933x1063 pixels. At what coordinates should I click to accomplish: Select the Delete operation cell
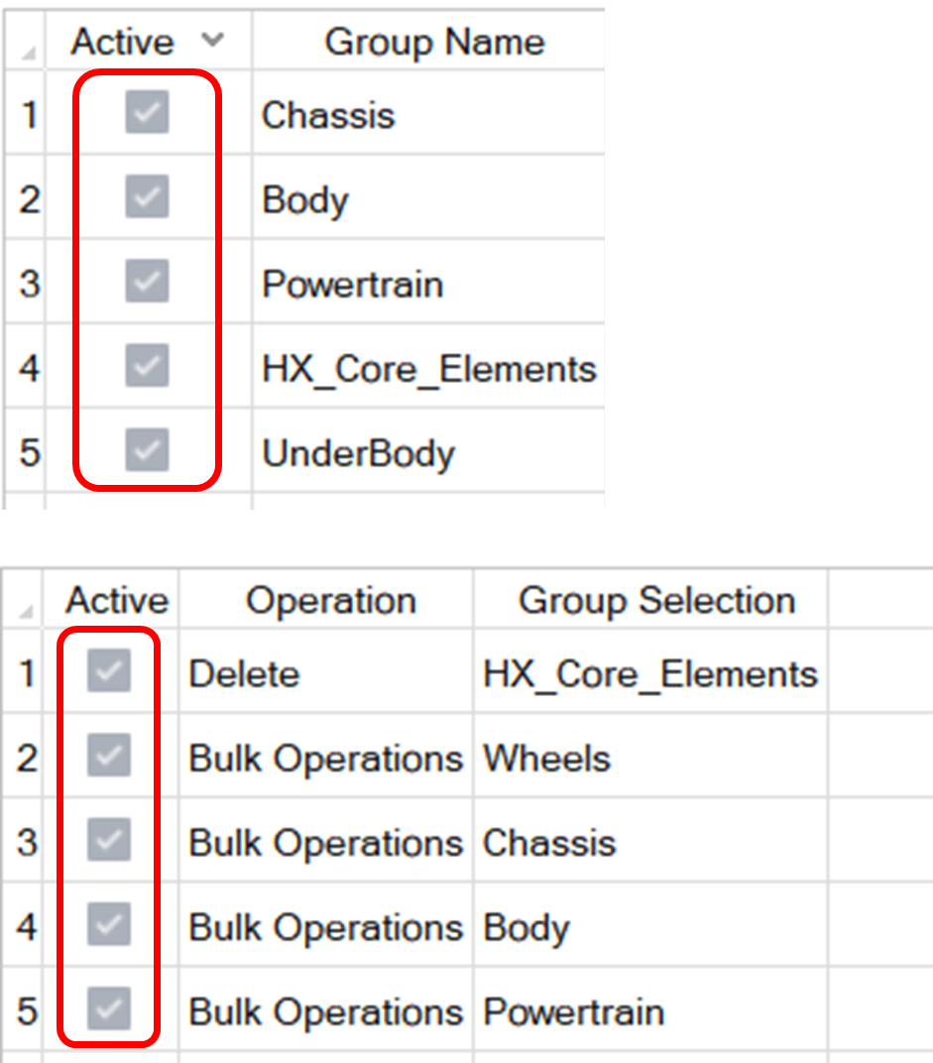(244, 674)
